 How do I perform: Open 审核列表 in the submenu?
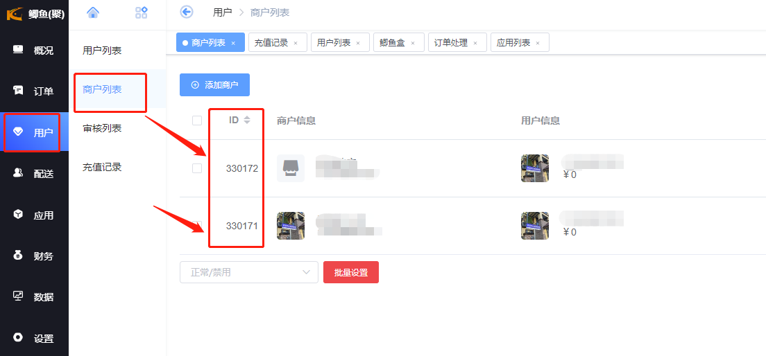[102, 128]
